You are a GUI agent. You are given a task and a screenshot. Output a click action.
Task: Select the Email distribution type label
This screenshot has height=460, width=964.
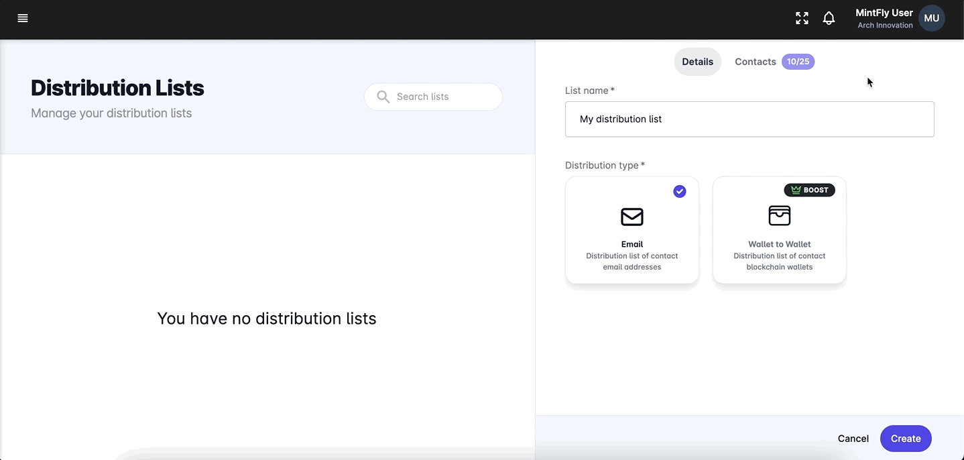point(631,244)
